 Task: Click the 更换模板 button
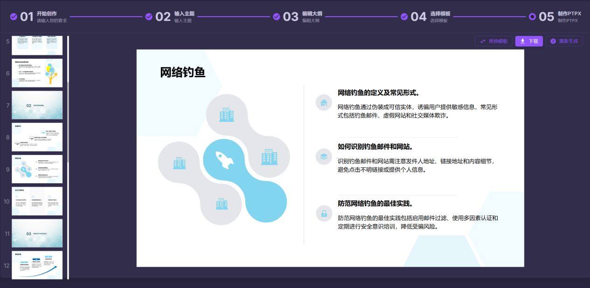pyautogui.click(x=494, y=41)
